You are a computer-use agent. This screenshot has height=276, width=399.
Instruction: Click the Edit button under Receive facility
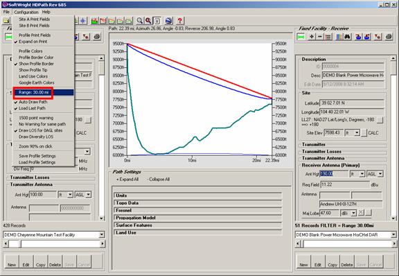point(318,261)
